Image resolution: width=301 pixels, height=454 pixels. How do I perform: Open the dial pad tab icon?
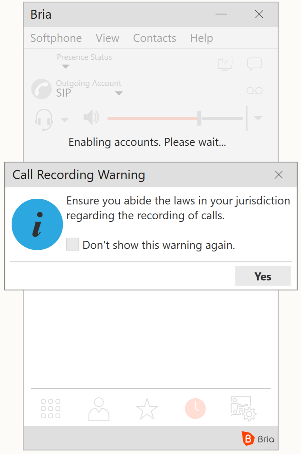[x=50, y=409]
